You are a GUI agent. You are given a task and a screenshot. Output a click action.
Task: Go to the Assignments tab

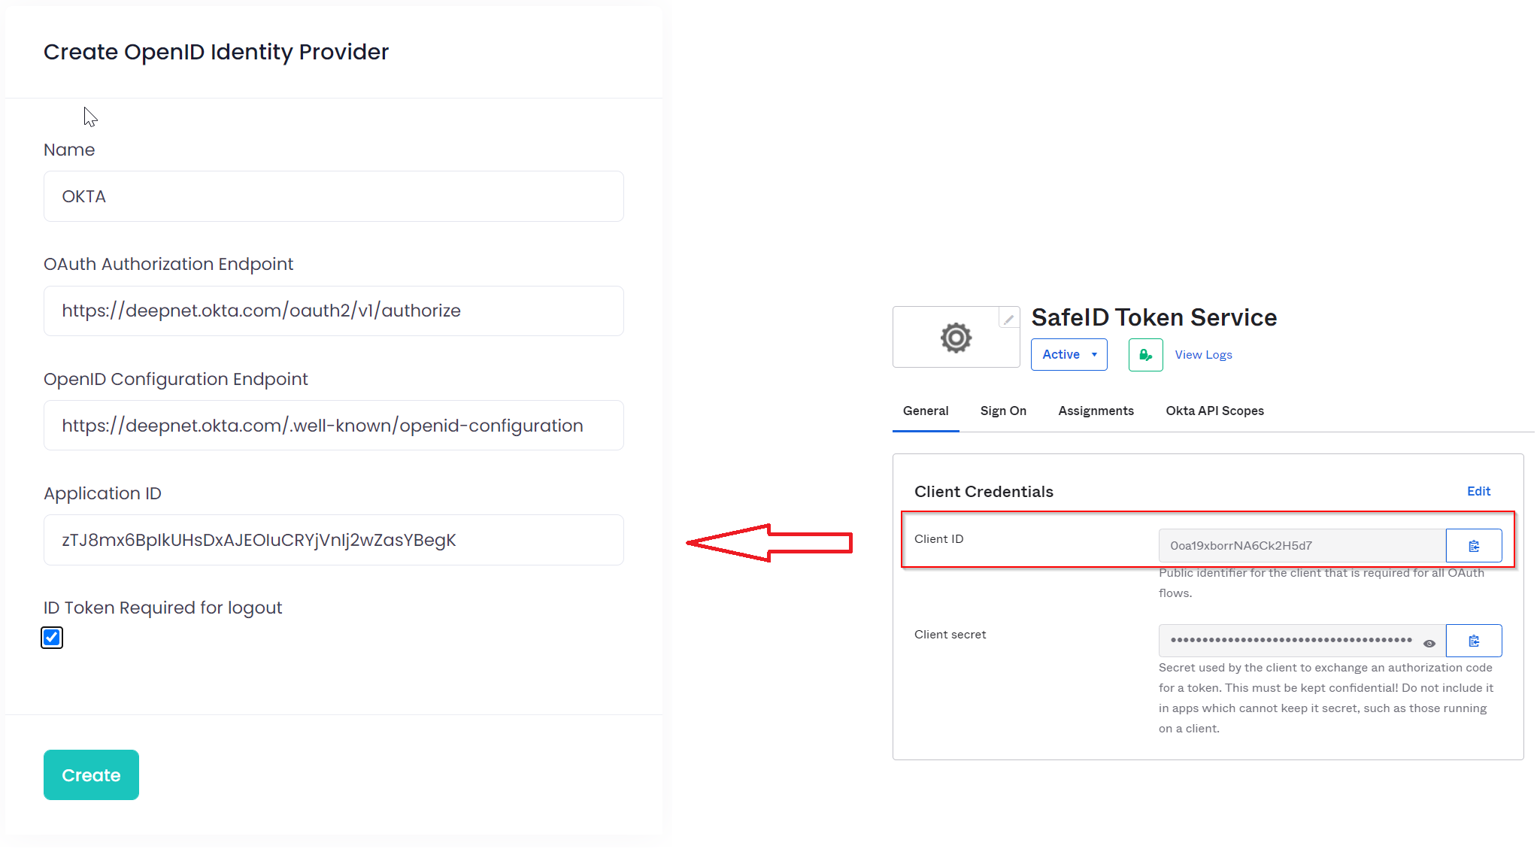[x=1096, y=411]
